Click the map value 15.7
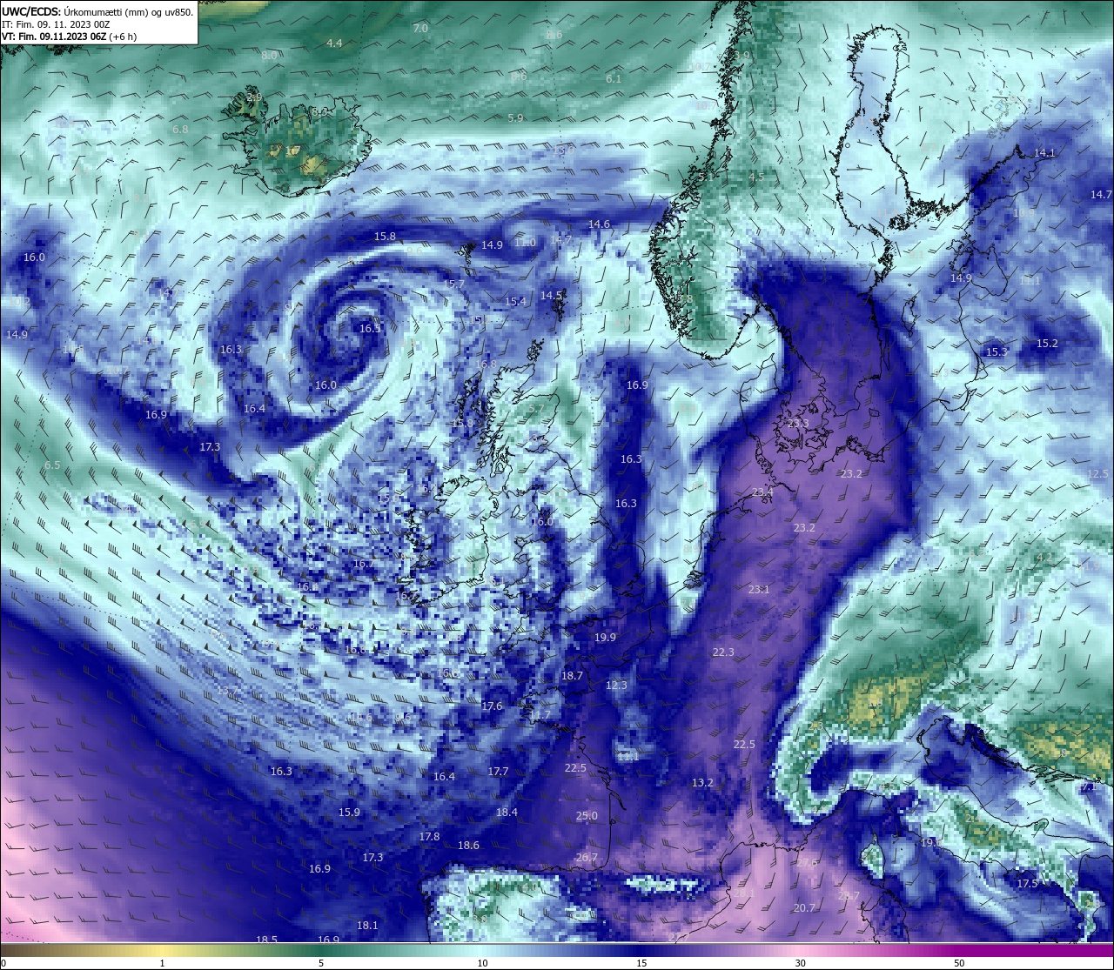Screen dimensions: 1114x970 pos(453,284)
